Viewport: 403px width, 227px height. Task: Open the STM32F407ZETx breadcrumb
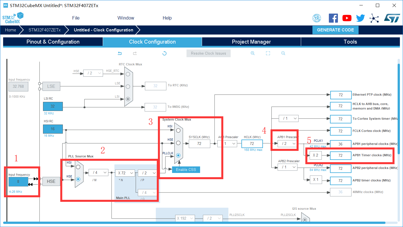coord(44,30)
